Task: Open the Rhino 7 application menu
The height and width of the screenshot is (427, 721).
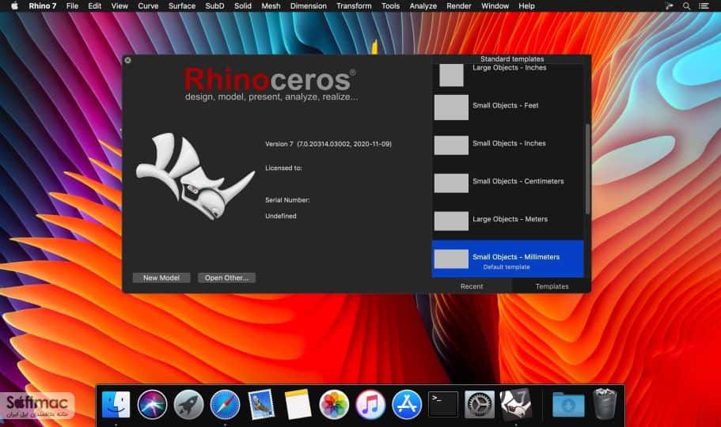Action: coord(42,6)
